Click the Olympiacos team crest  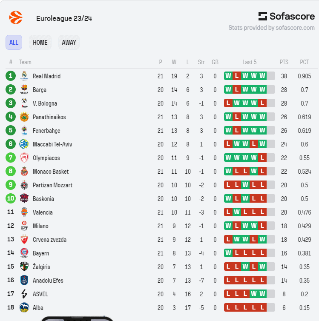(24, 158)
